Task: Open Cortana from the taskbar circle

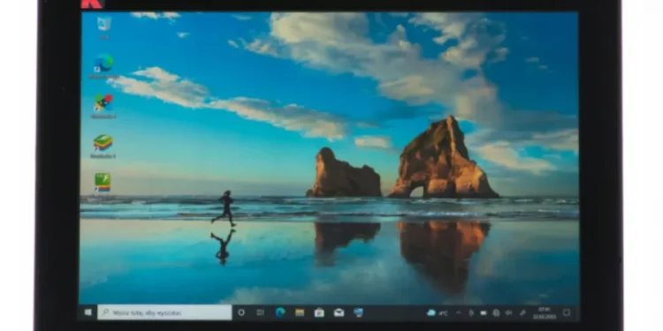Action: 241,312
